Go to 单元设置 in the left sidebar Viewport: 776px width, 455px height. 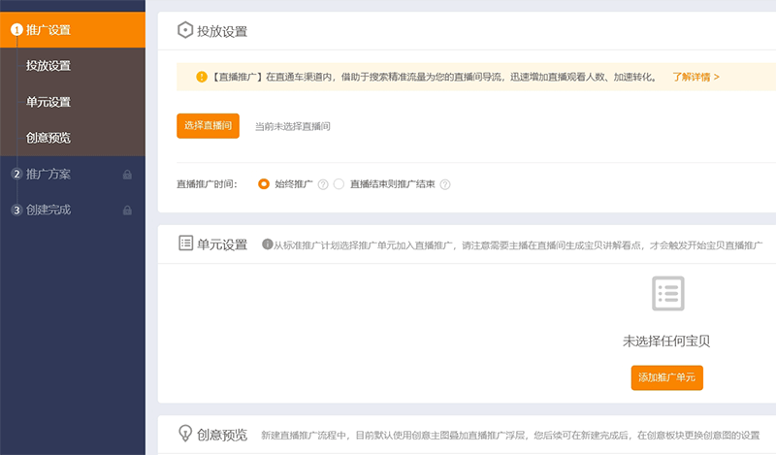pyautogui.click(x=48, y=102)
